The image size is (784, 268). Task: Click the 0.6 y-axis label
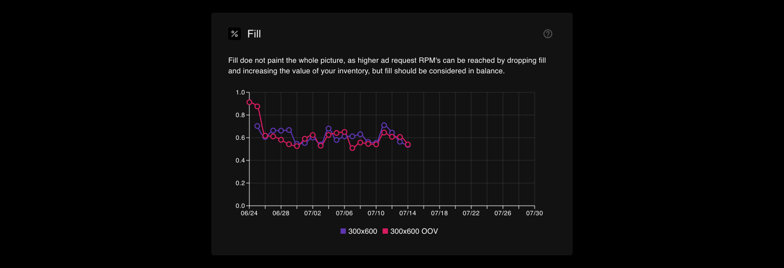(240, 138)
